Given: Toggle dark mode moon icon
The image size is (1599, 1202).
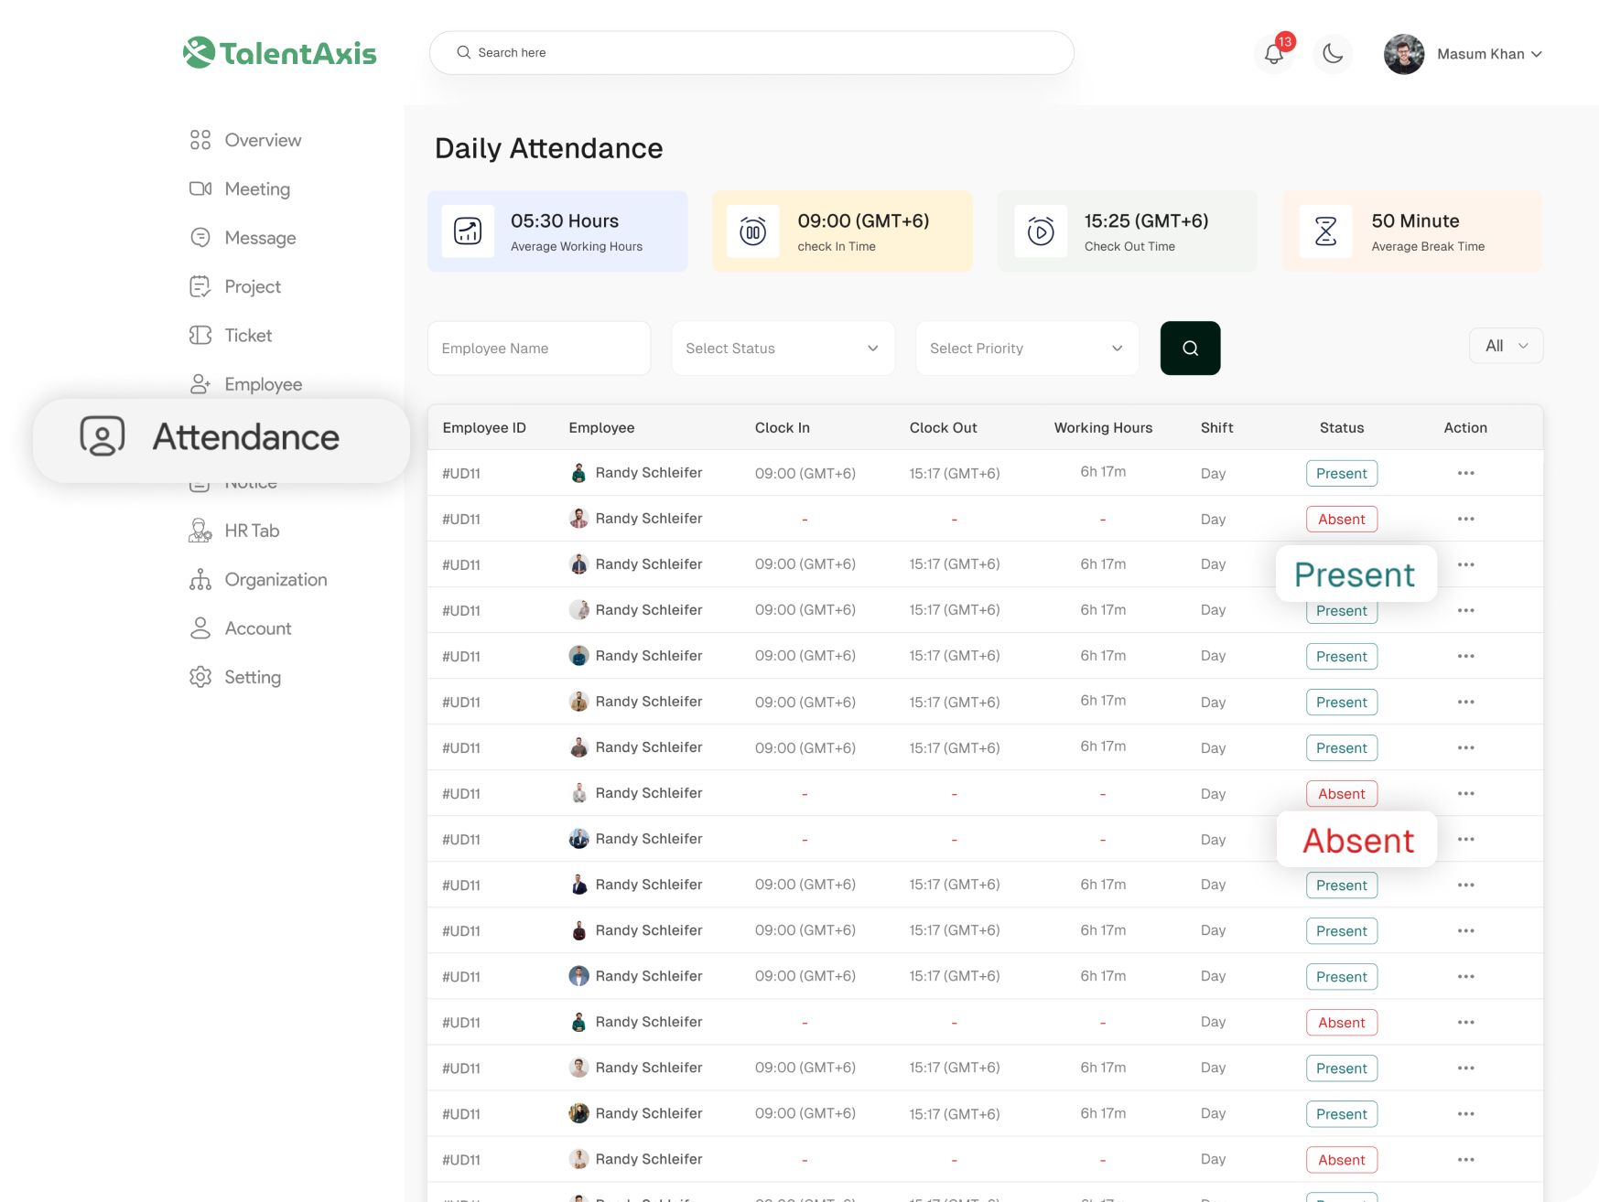Looking at the screenshot, I should [x=1333, y=54].
